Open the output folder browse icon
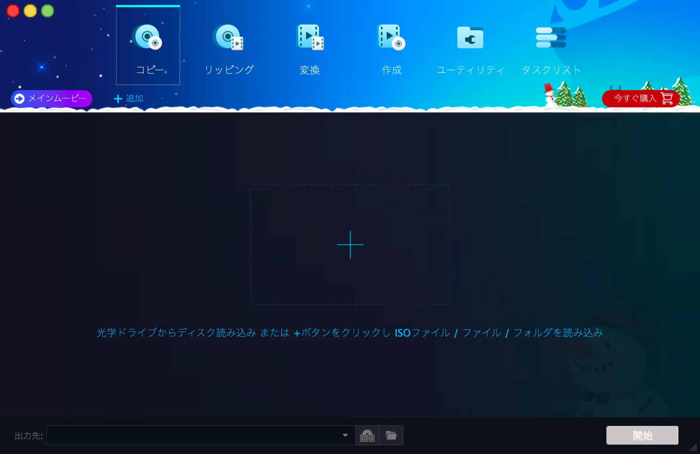The image size is (700, 454). click(391, 435)
